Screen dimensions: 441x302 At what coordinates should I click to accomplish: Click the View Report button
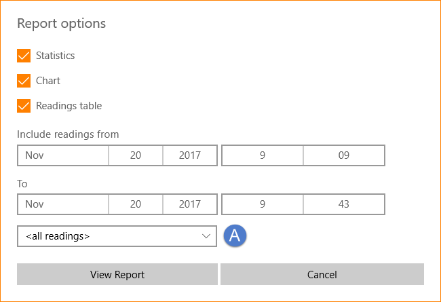pos(117,274)
